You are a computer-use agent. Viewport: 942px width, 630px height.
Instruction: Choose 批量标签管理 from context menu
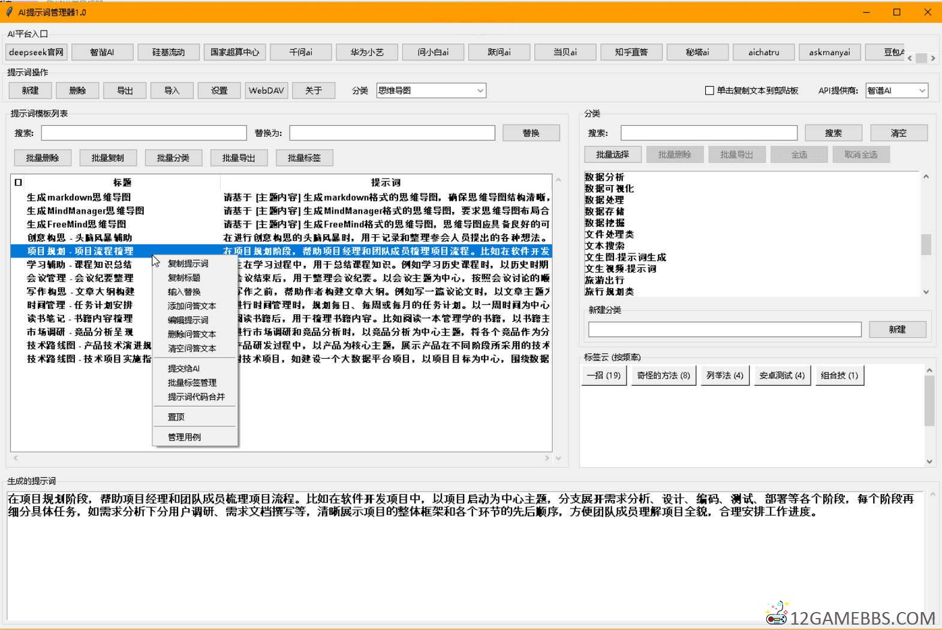pos(195,383)
